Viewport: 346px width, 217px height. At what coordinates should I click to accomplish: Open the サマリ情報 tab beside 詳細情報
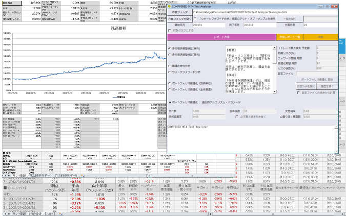click(x=19, y=213)
